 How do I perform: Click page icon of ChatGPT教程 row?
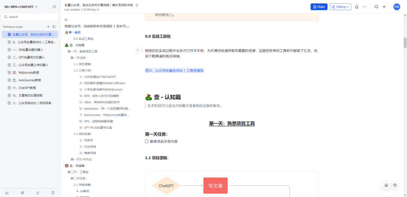click(9, 88)
